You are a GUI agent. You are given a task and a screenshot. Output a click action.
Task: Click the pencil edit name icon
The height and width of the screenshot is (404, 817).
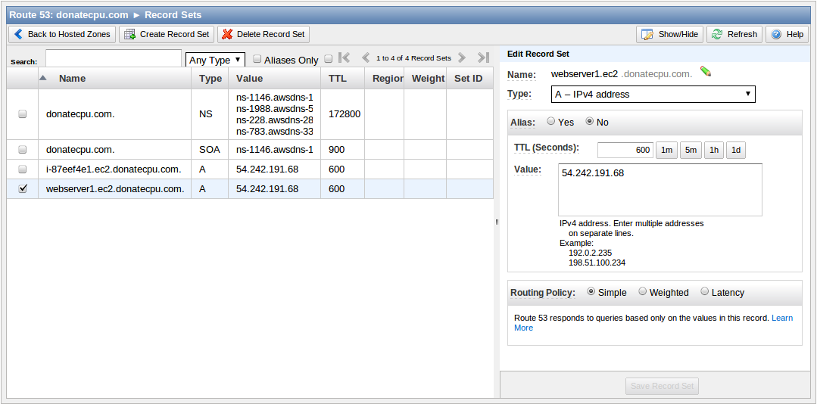tap(706, 71)
